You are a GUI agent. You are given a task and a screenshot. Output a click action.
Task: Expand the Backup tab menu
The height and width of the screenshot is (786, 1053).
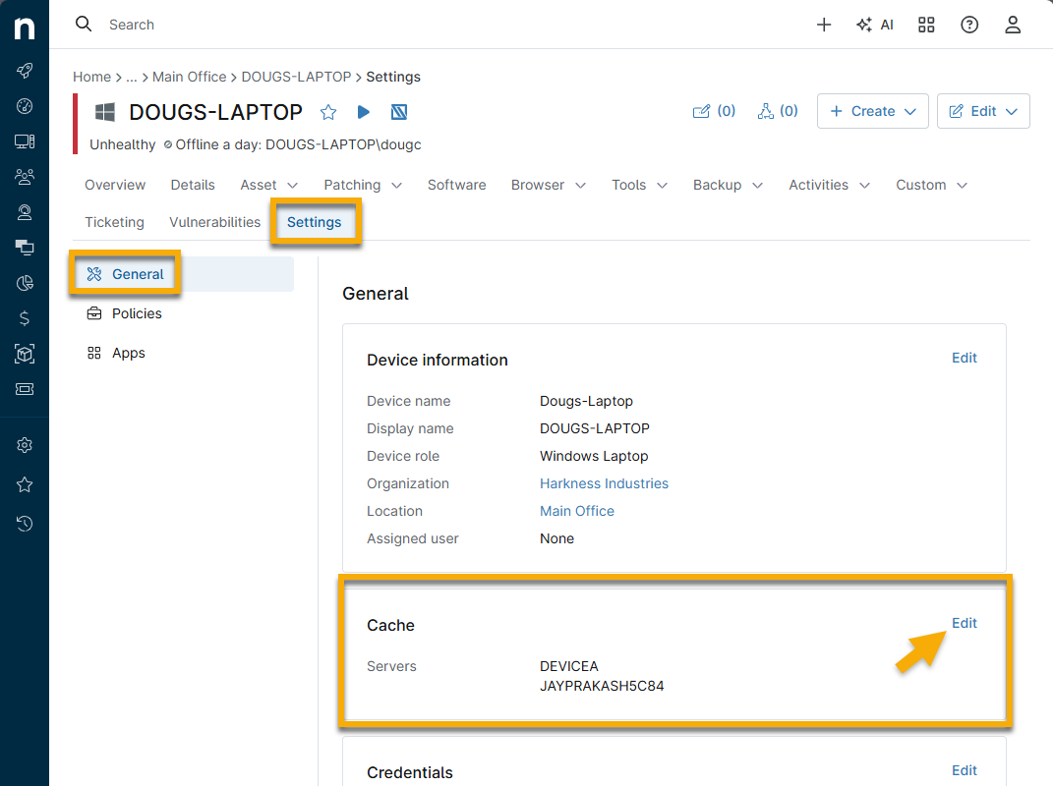pyautogui.click(x=728, y=185)
